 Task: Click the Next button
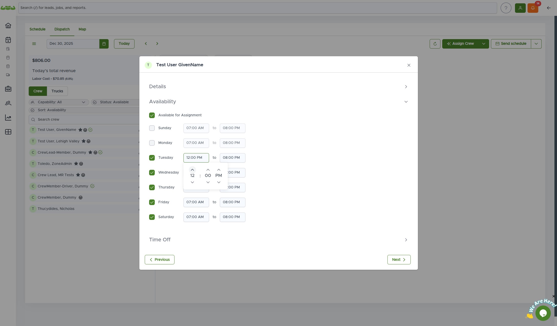(x=399, y=260)
